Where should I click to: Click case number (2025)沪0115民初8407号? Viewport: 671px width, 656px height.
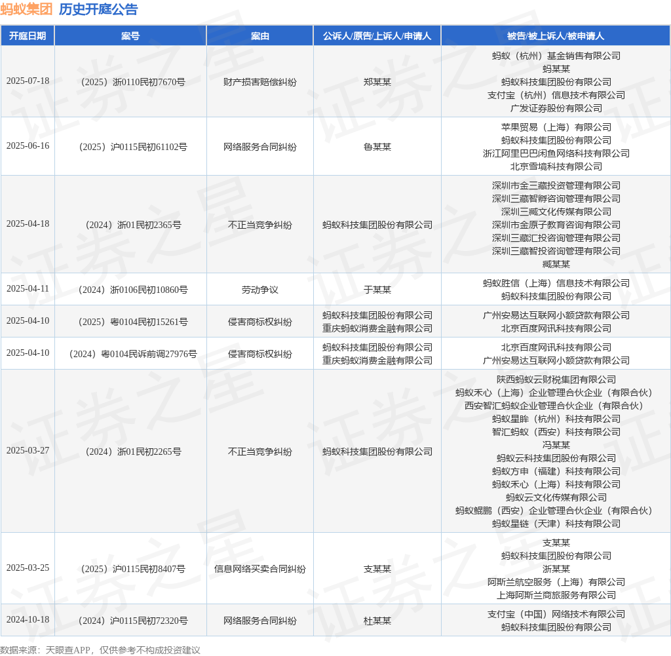133,569
